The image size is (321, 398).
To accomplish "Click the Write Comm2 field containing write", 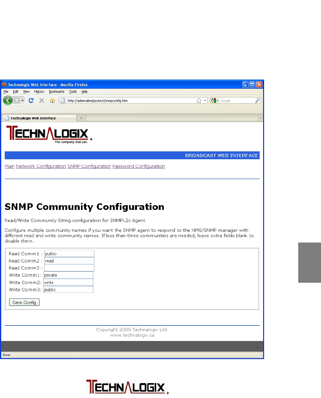I will (68, 282).
